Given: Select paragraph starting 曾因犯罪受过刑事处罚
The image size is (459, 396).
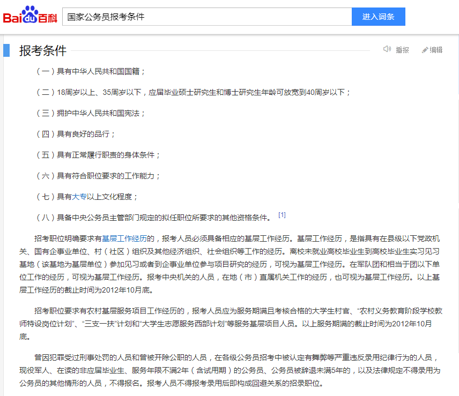Looking at the screenshot, I should tap(230, 370).
